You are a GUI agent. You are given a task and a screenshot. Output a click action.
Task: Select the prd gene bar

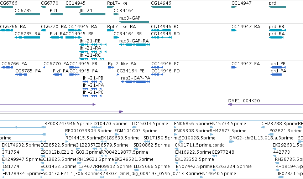click(277, 7)
